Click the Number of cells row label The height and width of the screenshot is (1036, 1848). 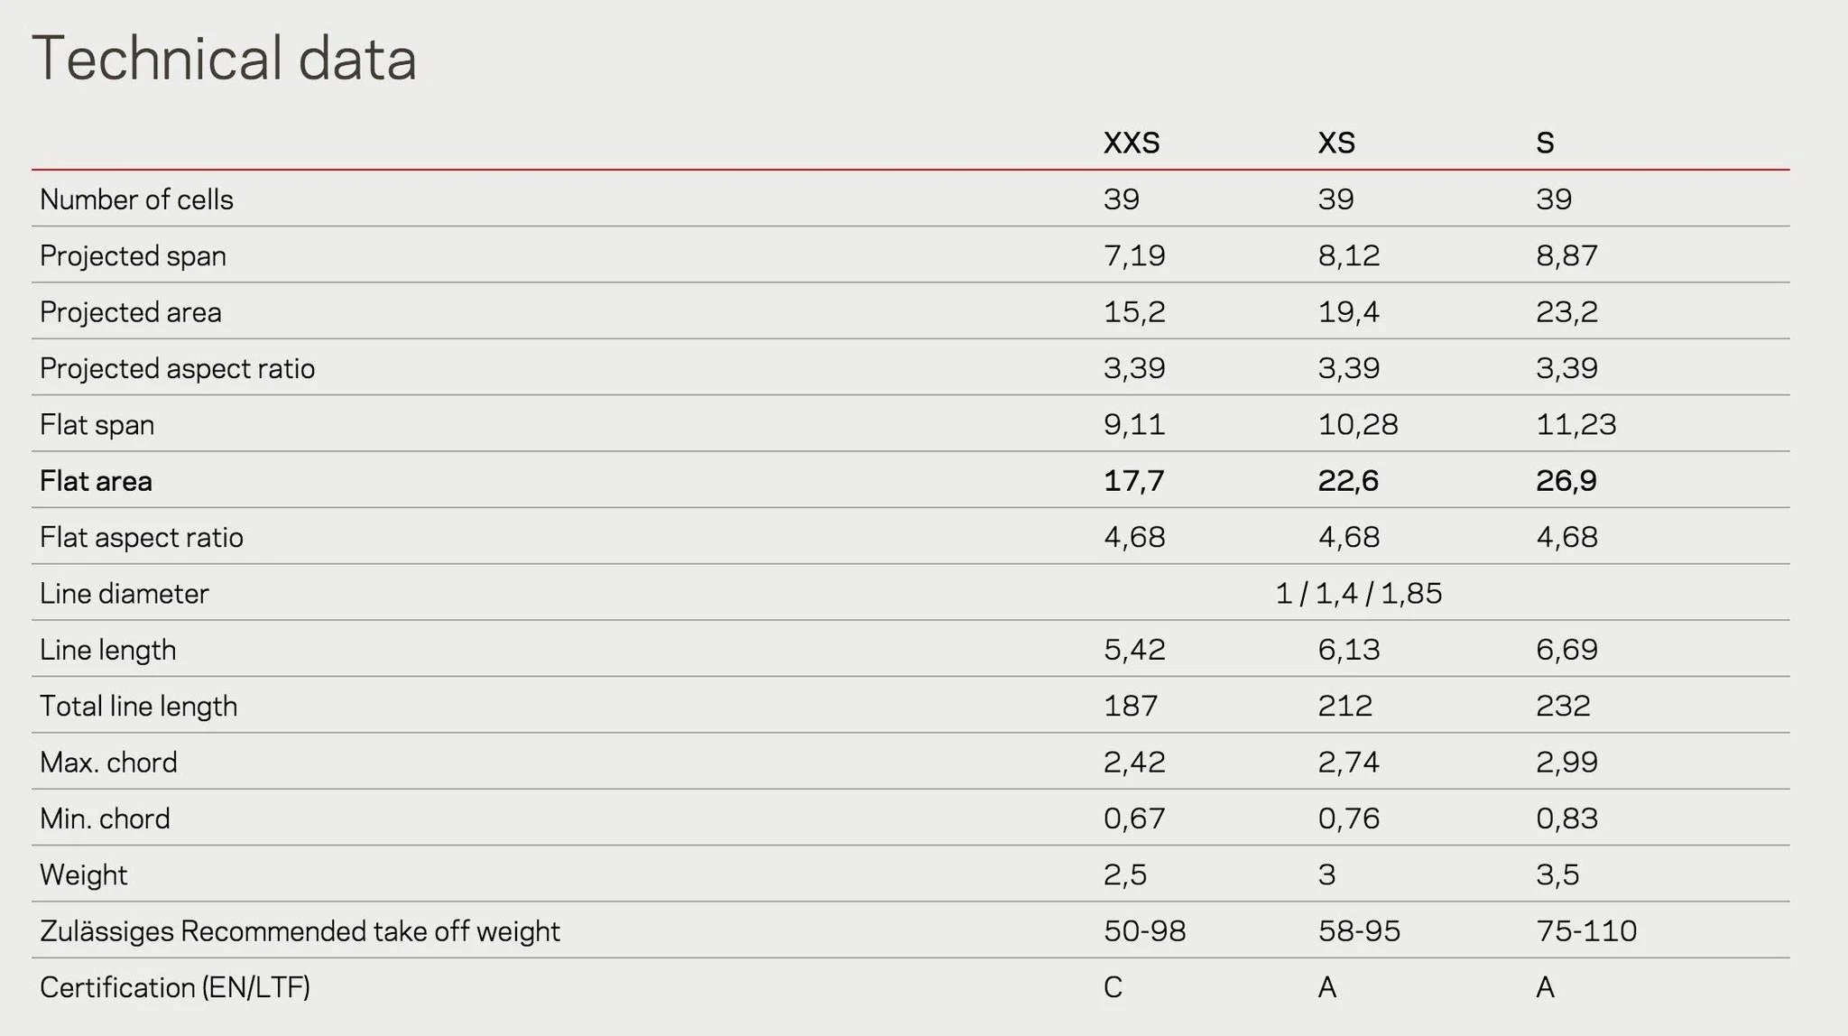(136, 199)
